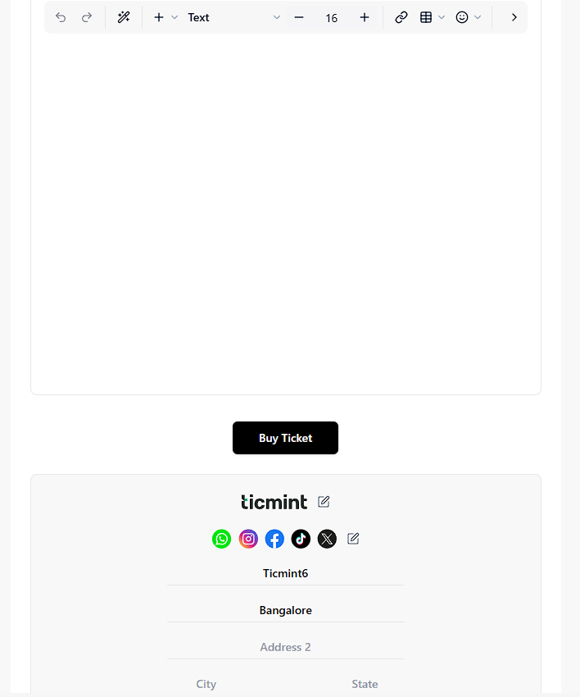Image resolution: width=580 pixels, height=697 pixels.
Task: Increase font size with plus button
Action: pyautogui.click(x=365, y=17)
